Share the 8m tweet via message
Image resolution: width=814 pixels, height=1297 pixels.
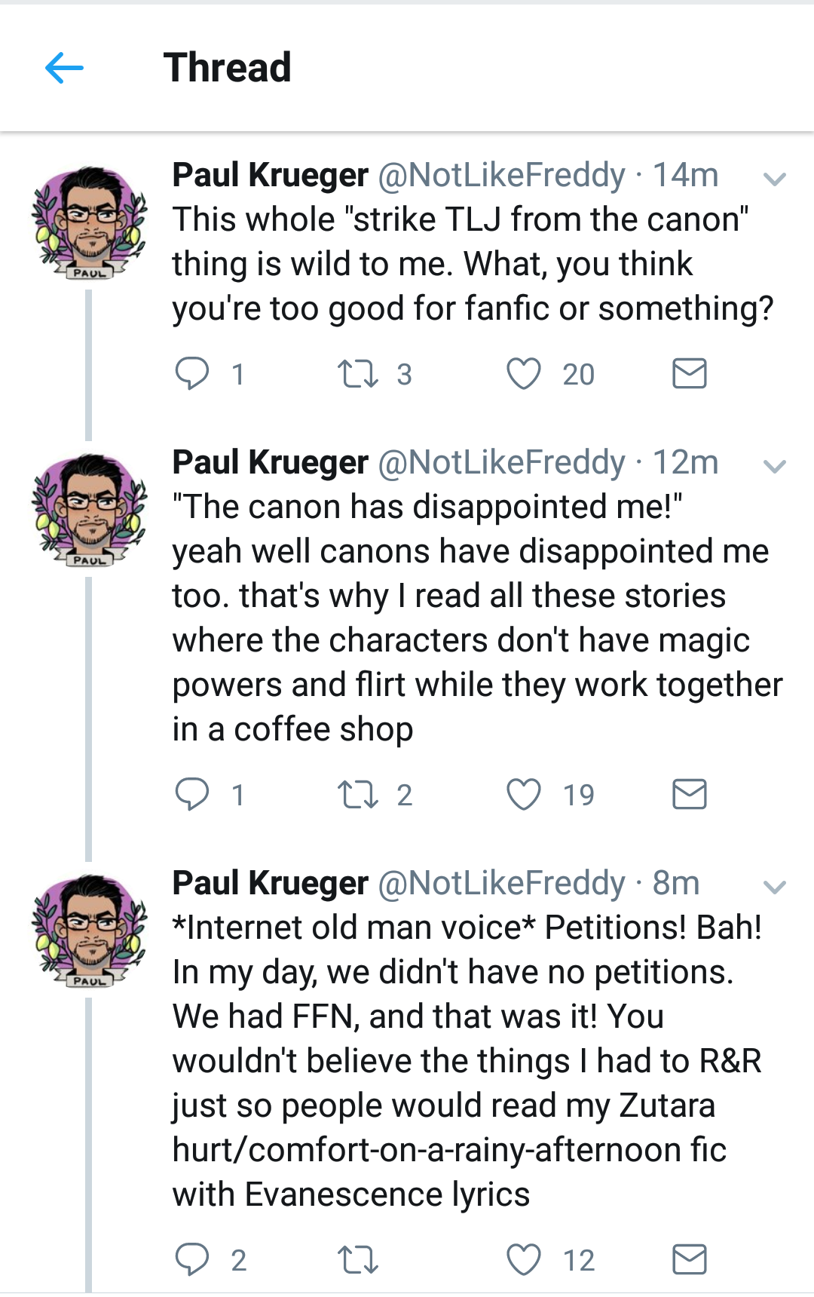[689, 1259]
